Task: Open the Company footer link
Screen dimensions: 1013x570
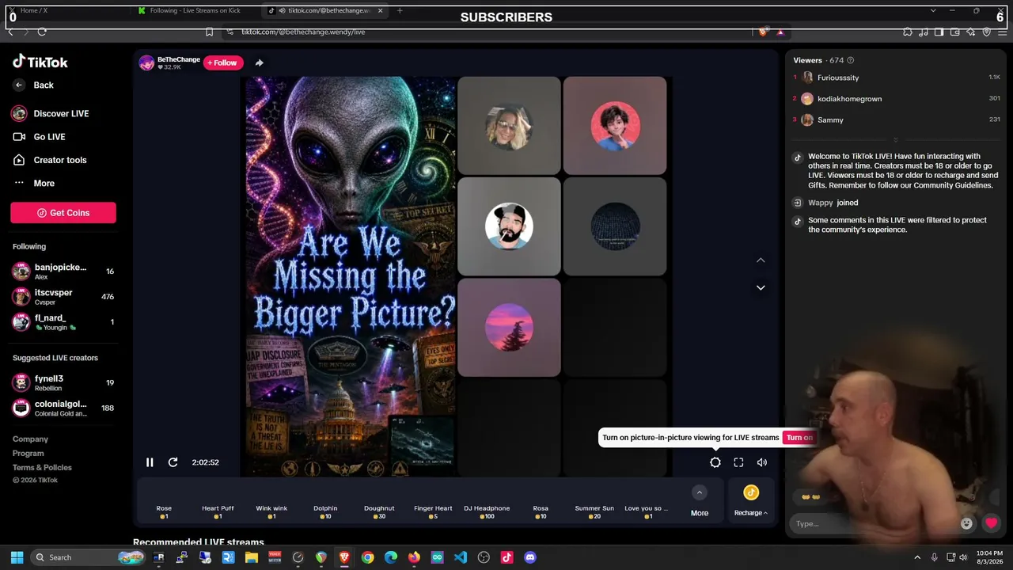Action: (x=30, y=439)
